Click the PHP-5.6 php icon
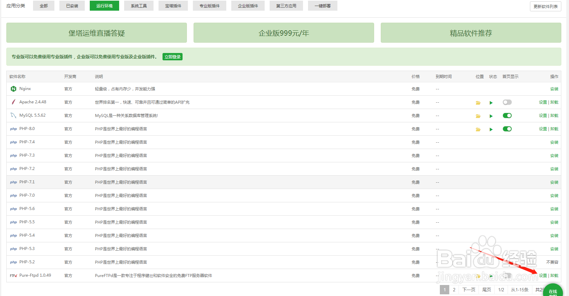The width and height of the screenshot is (569, 296). [13, 209]
